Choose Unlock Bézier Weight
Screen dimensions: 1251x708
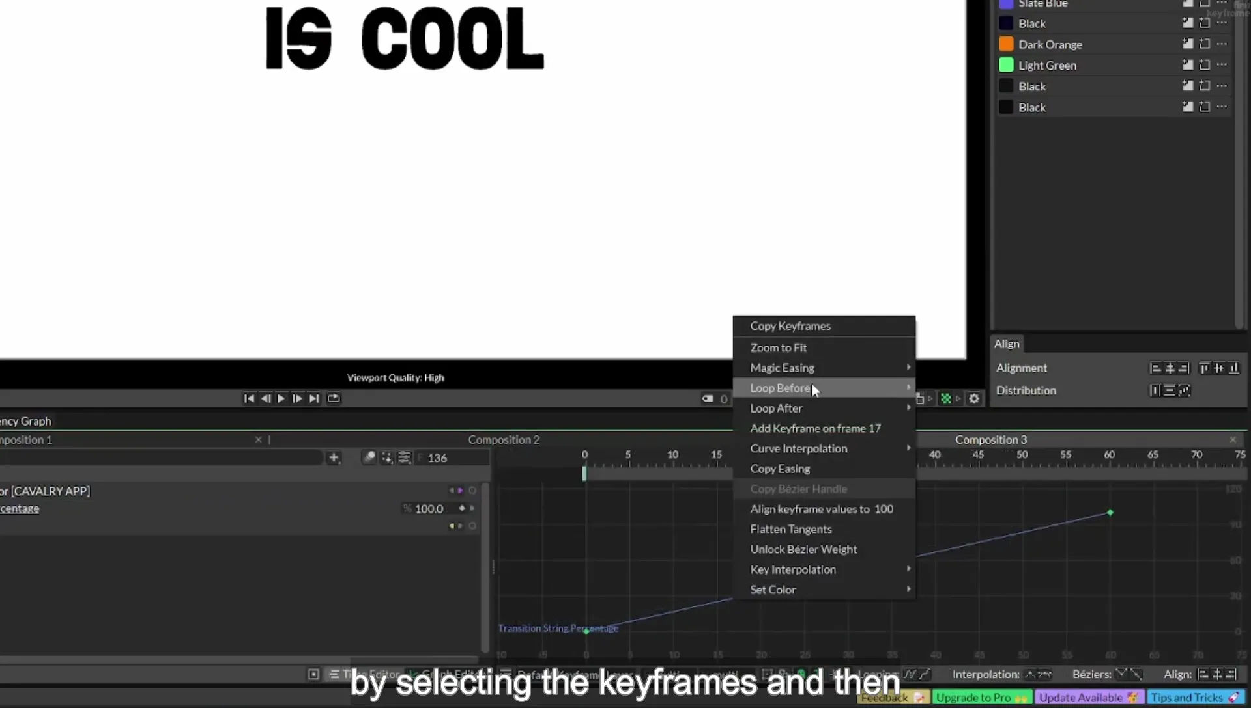(x=824, y=549)
